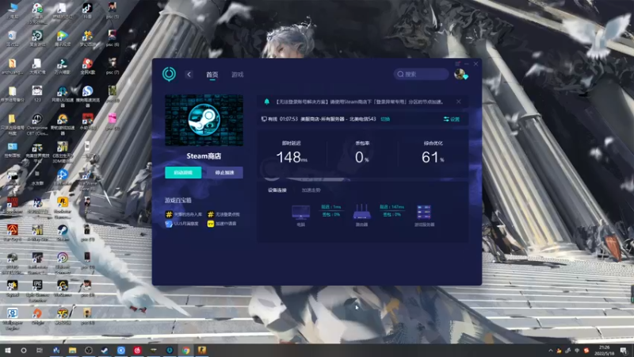This screenshot has height=357, width=634.
Task: Open the Windows Start menu
Action: tap(7, 351)
